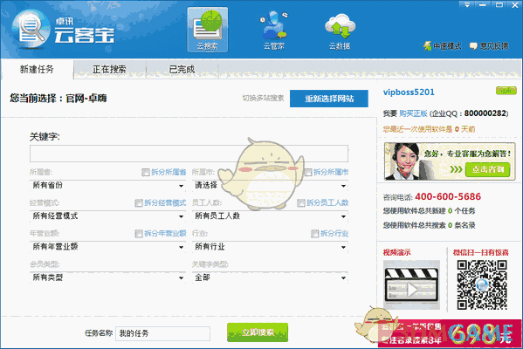Check the 拆分年营业额 option

(139, 233)
